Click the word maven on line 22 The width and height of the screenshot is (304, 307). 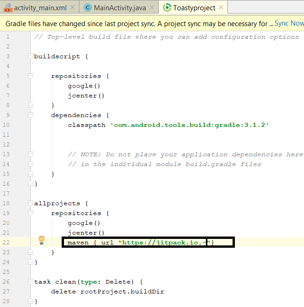click(78, 243)
